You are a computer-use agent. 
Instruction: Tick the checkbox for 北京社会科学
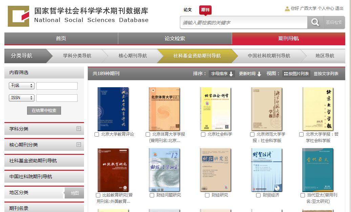203,134
